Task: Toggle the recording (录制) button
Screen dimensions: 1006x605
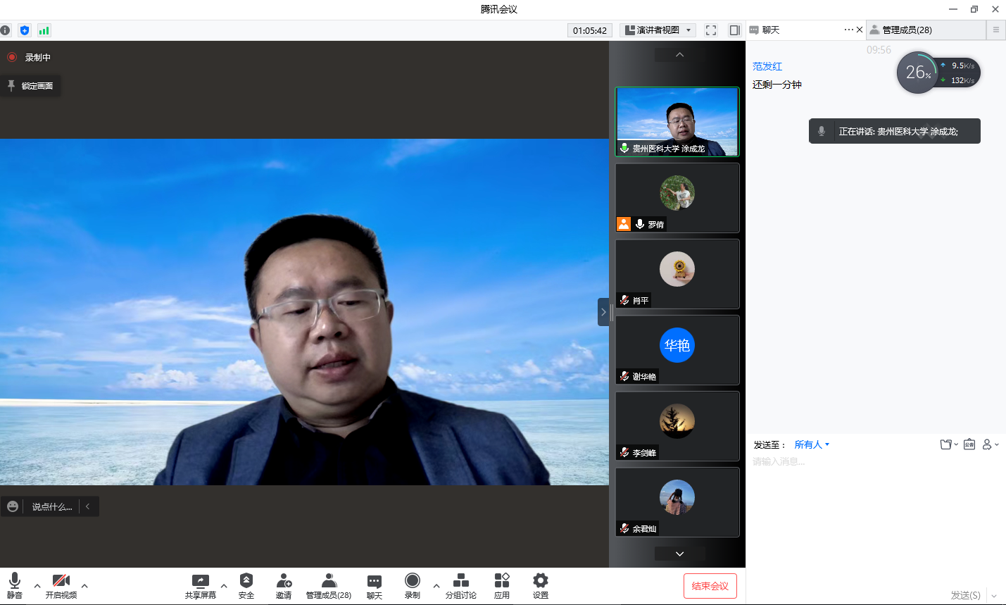Action: (413, 581)
